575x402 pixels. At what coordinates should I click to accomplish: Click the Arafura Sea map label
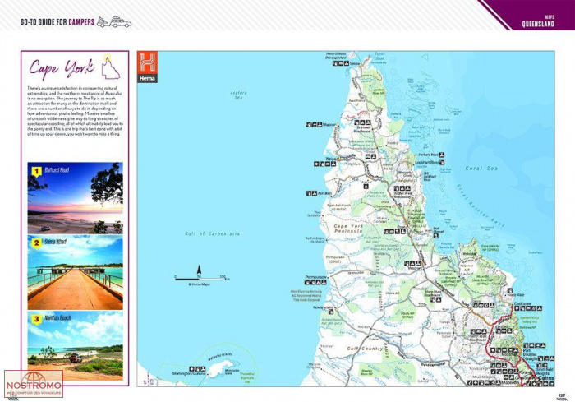coord(238,95)
